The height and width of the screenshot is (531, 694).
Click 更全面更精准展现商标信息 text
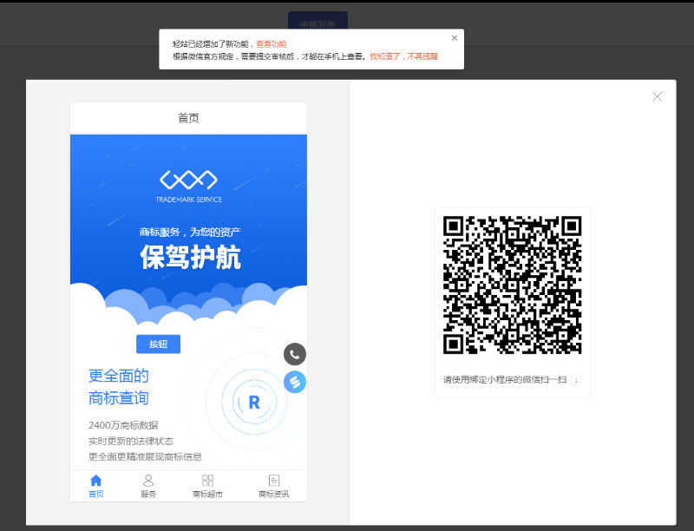(x=145, y=456)
